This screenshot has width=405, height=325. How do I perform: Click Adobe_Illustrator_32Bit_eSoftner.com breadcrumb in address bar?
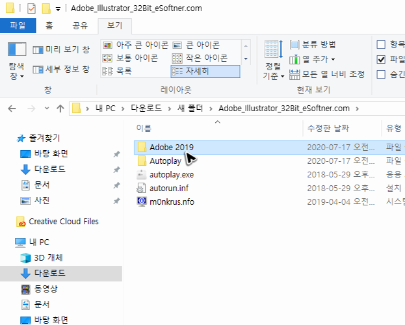pos(284,109)
